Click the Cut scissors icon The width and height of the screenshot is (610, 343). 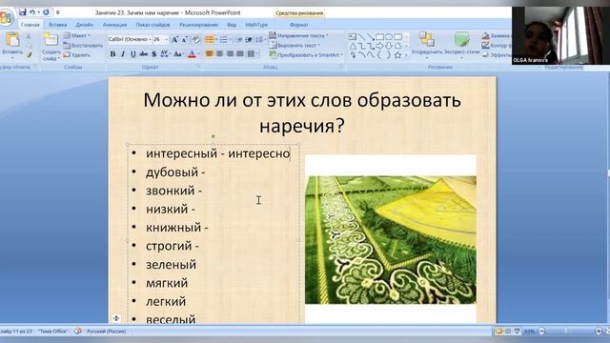(29, 36)
